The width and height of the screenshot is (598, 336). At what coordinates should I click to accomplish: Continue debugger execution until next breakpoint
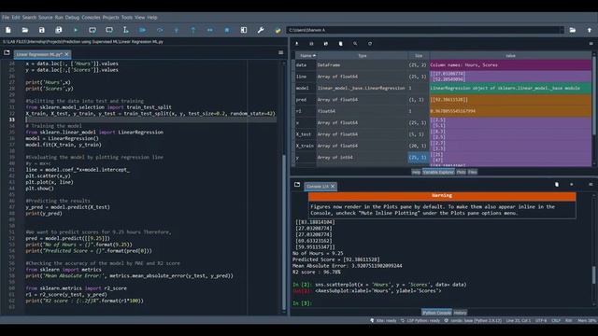point(209,30)
